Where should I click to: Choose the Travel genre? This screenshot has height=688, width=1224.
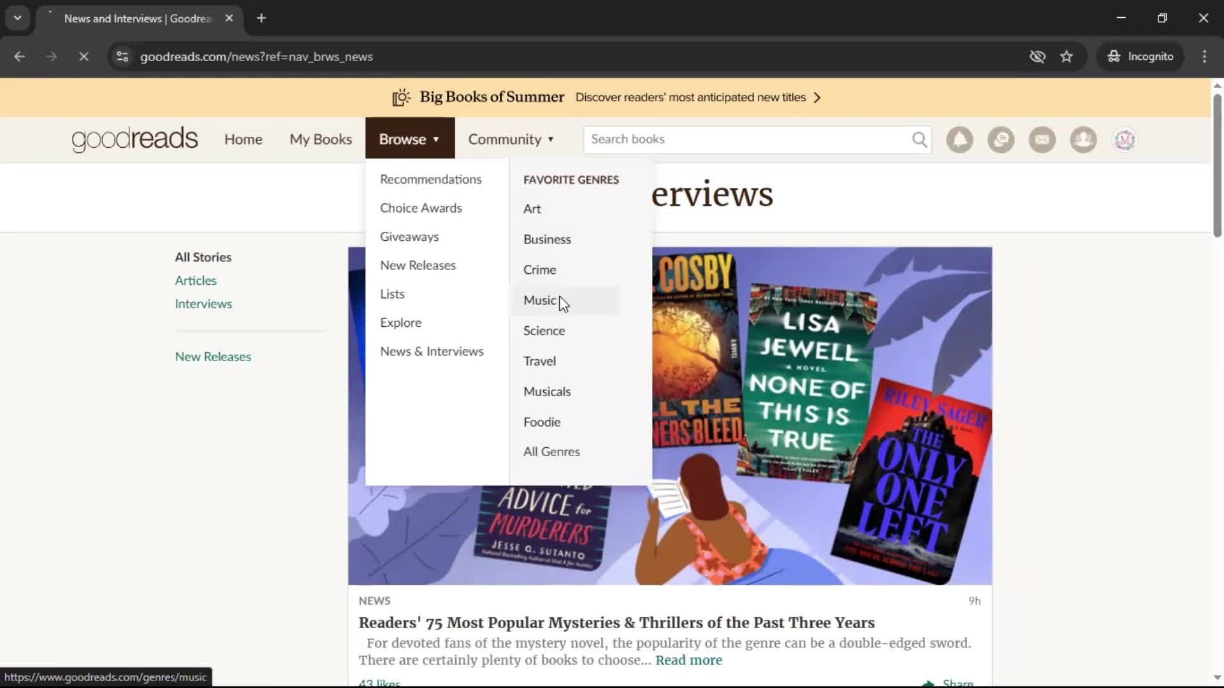tap(539, 361)
